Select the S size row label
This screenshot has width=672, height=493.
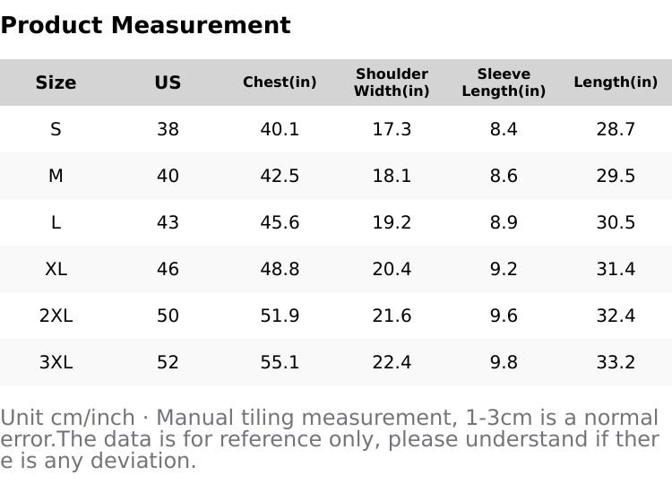[56, 129]
